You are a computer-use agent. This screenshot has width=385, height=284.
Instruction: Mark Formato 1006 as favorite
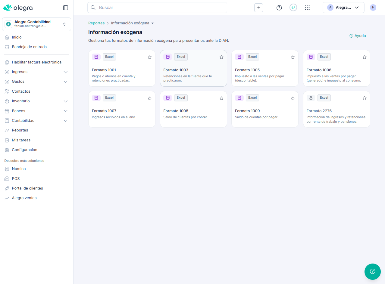[365, 57]
